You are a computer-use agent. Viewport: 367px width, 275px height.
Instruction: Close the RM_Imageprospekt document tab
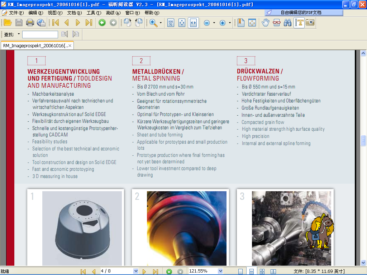(x=70, y=45)
